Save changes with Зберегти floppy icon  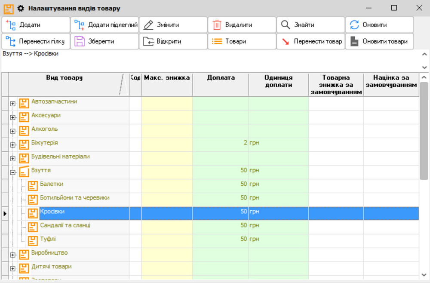click(x=79, y=42)
